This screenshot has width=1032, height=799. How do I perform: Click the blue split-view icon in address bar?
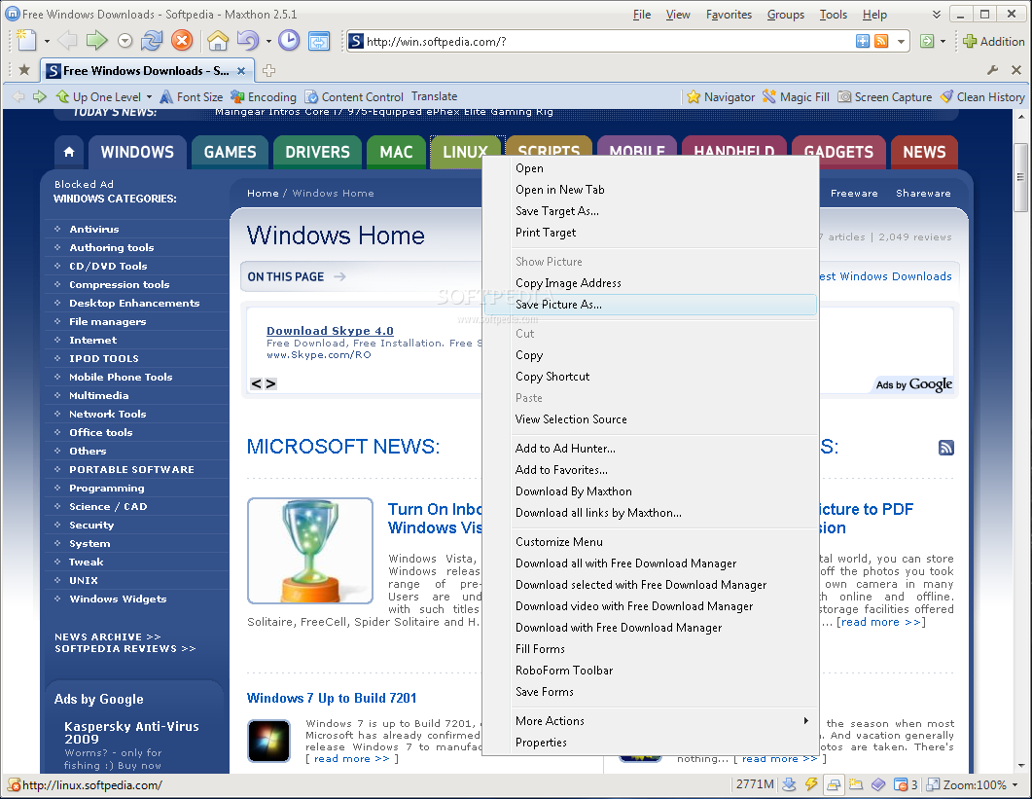862,42
